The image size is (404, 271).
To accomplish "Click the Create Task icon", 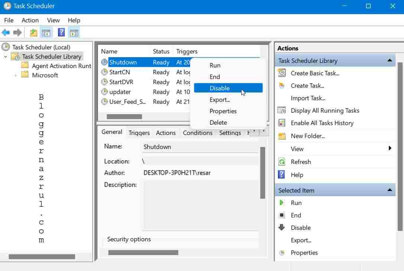I will coord(282,86).
